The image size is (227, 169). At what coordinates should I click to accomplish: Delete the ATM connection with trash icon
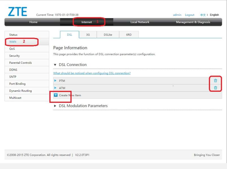(x=215, y=88)
